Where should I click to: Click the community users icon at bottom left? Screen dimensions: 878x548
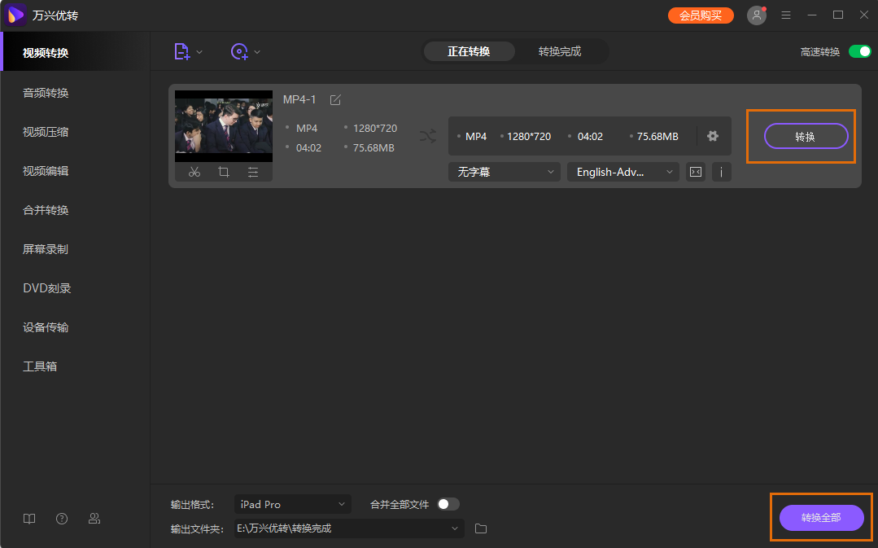tap(94, 519)
